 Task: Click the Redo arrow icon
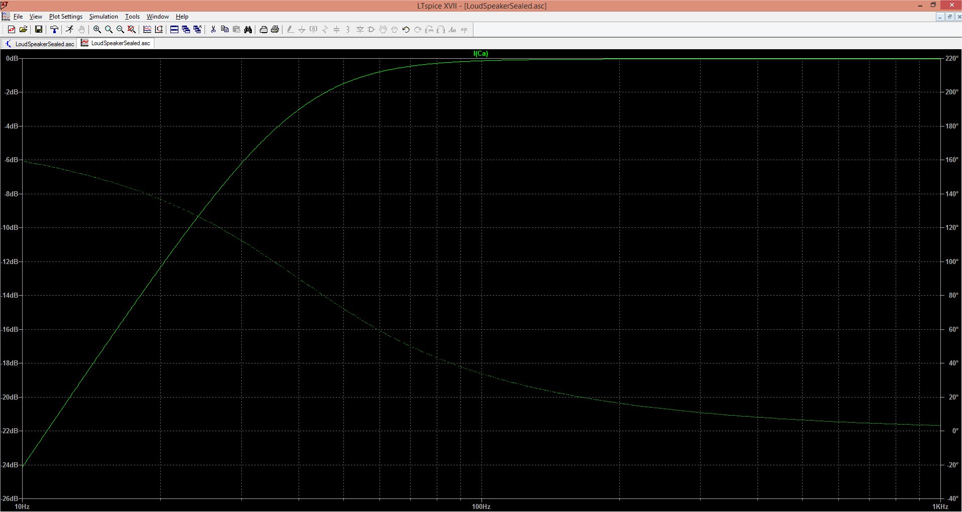pyautogui.click(x=418, y=30)
